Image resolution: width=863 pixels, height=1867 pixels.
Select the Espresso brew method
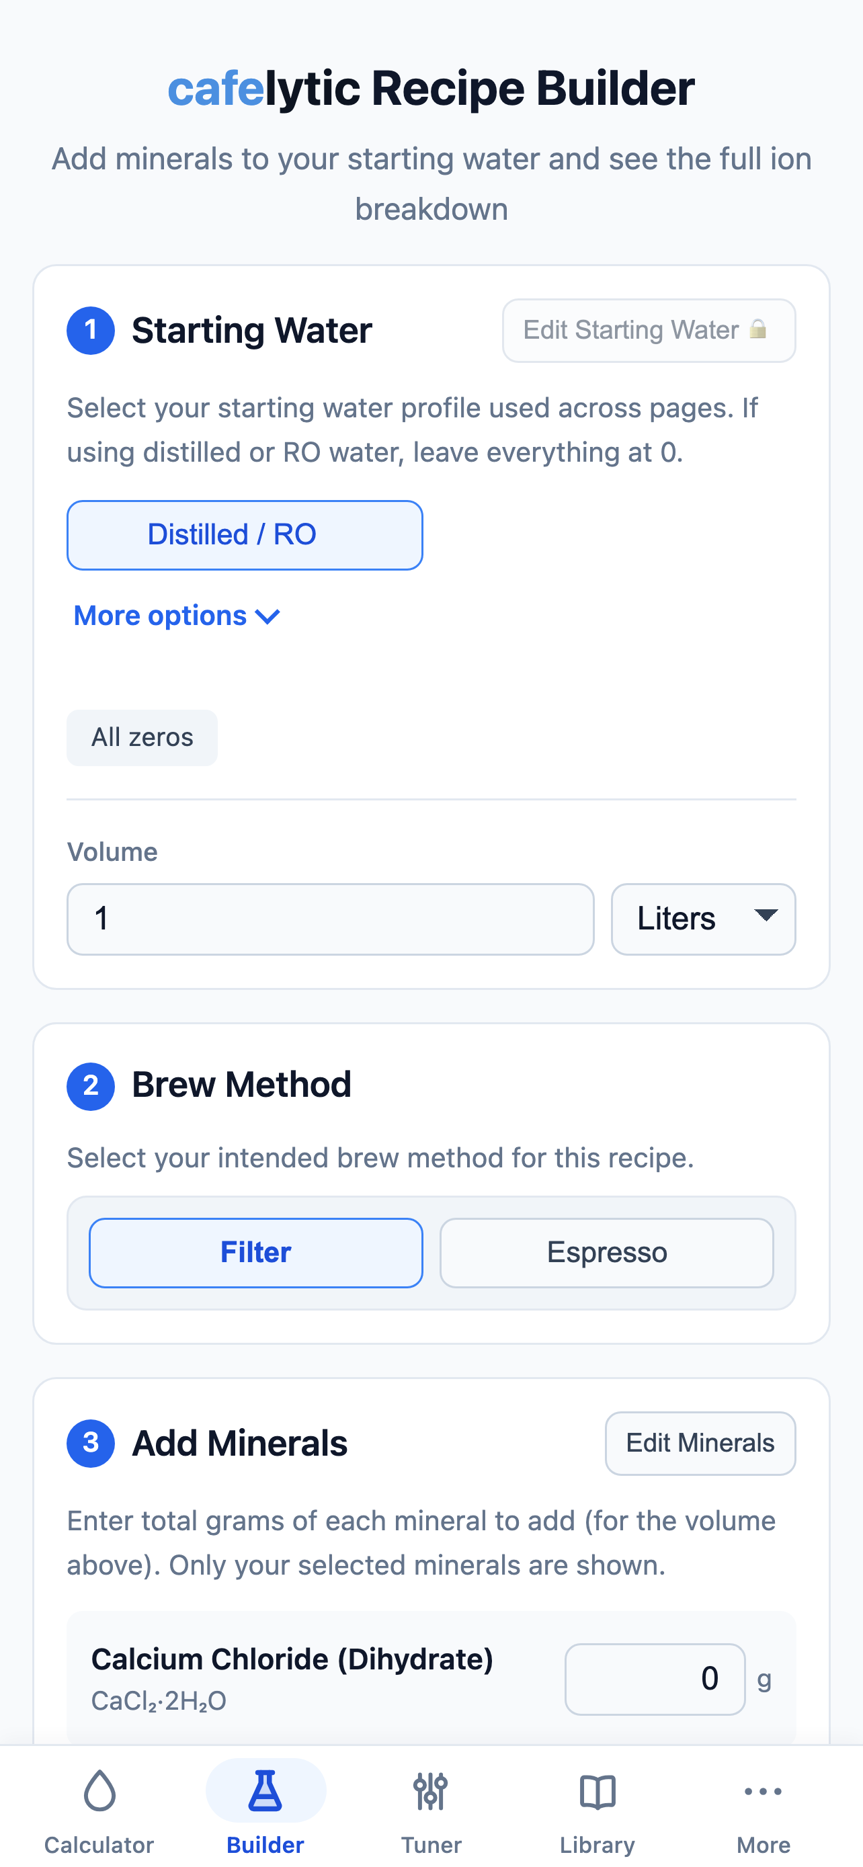(x=606, y=1253)
